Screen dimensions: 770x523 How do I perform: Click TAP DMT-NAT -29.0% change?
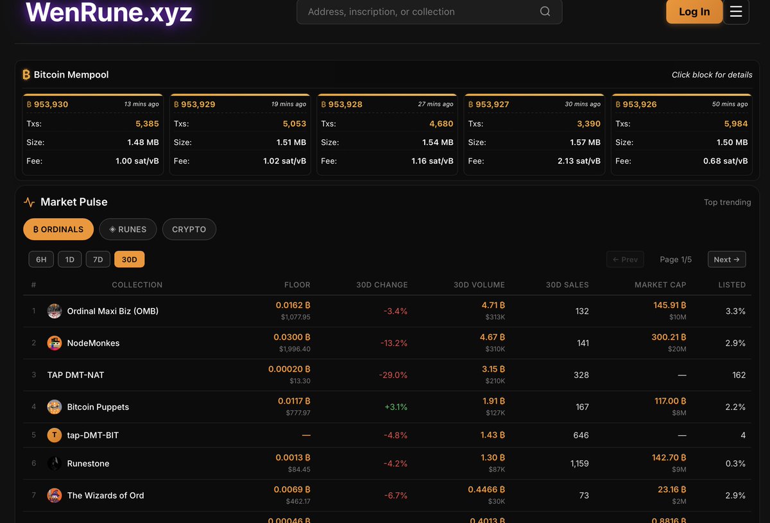click(x=393, y=375)
